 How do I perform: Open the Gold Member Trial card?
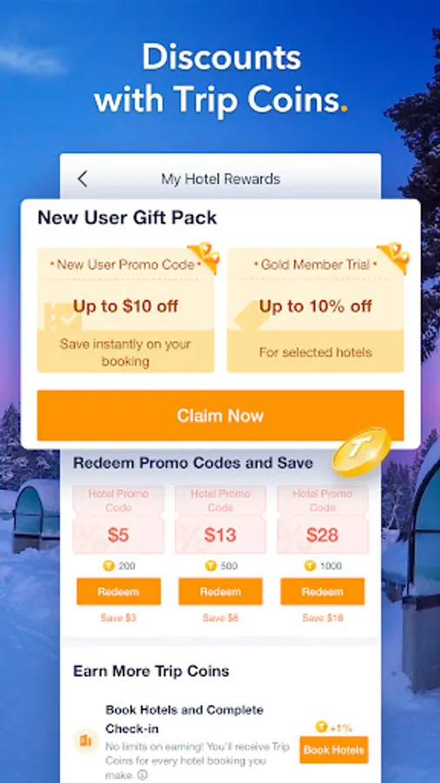[316, 310]
